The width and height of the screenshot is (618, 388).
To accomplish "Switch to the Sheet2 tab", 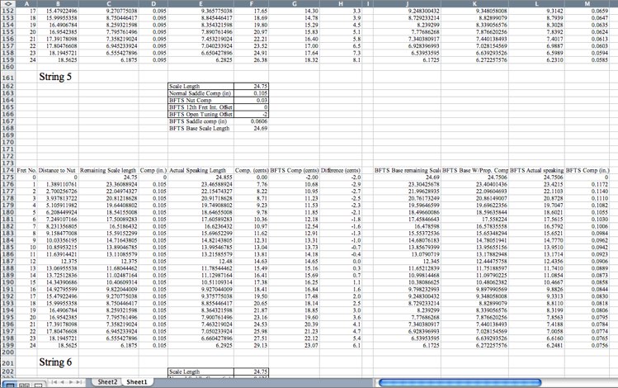I will [107, 381].
